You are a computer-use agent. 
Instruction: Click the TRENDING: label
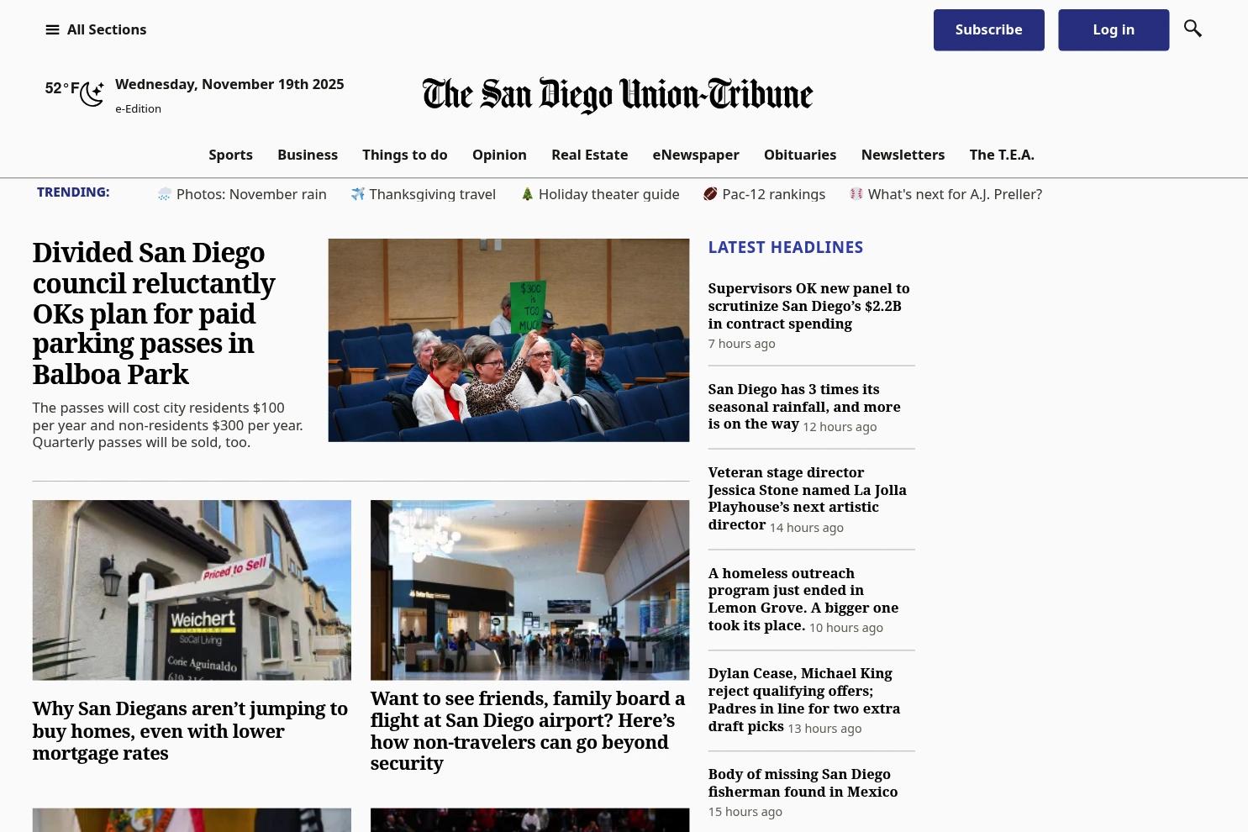pyautogui.click(x=73, y=192)
